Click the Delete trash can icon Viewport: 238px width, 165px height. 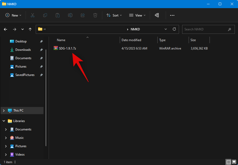pyautogui.click(x=95, y=15)
